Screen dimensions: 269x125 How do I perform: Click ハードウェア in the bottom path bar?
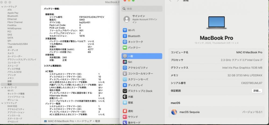coord(84,121)
